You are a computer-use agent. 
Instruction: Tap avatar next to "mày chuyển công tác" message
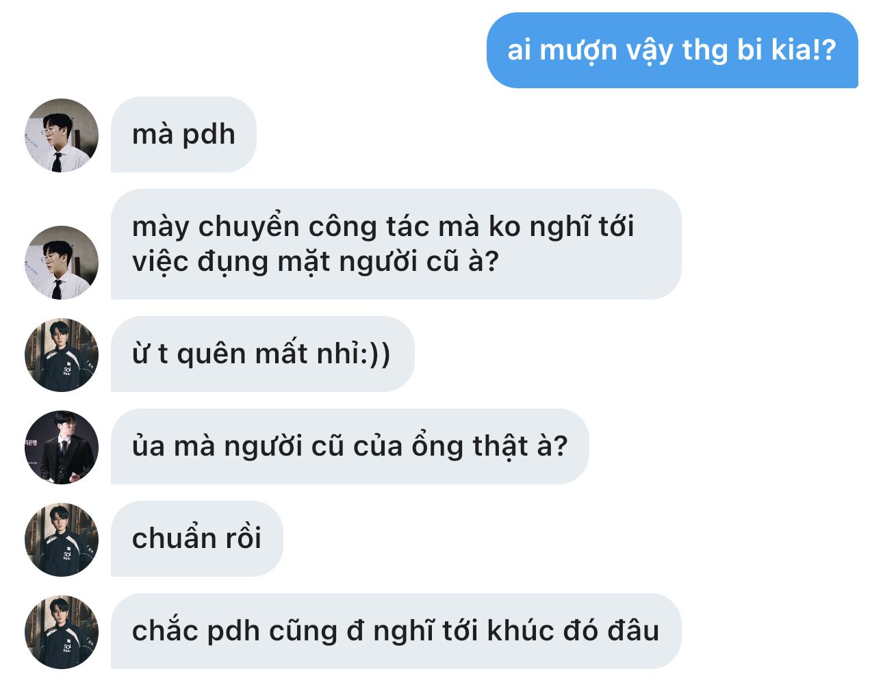[62, 262]
